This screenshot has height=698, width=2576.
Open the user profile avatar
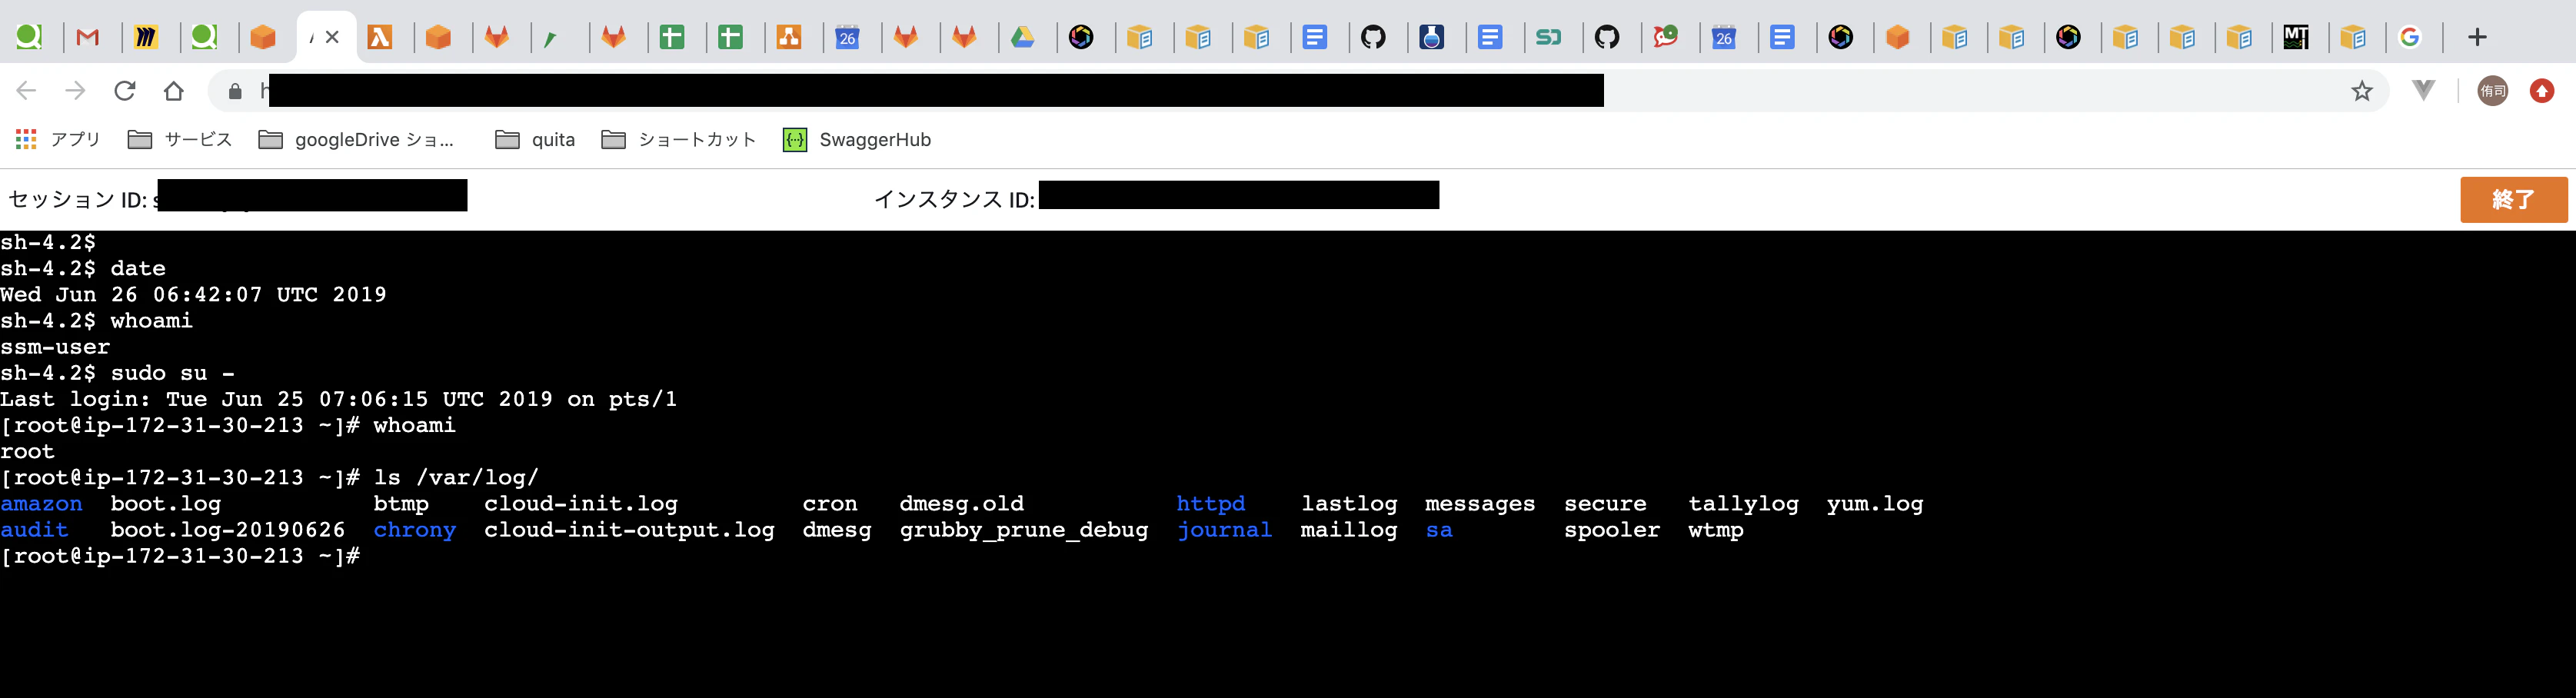coord(2493,91)
